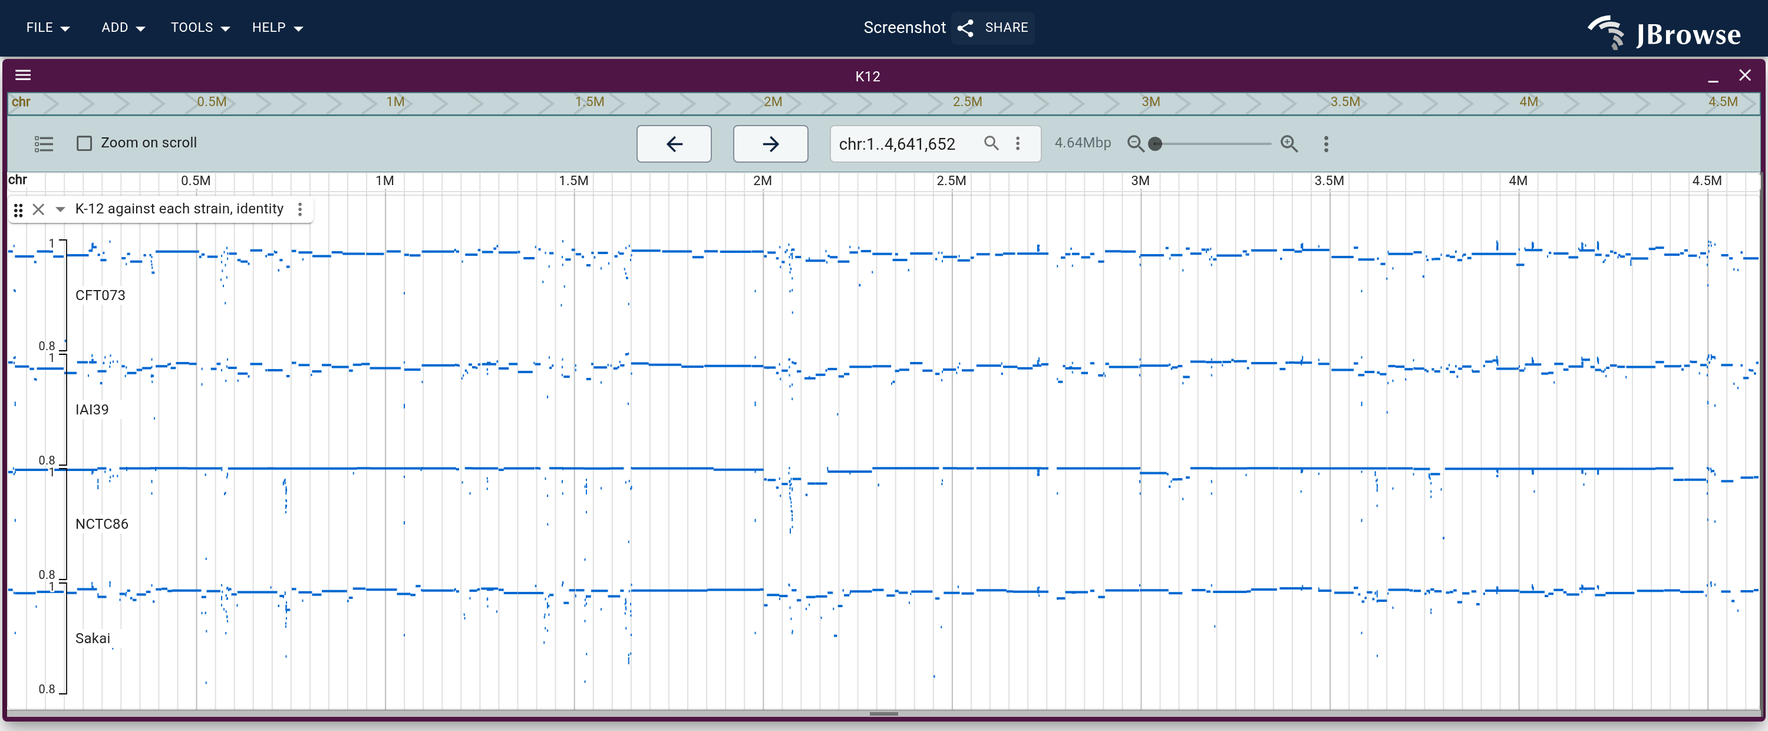Viewport: 1768px width, 731px height.
Task: Open the track selector list icon
Action: 44,143
